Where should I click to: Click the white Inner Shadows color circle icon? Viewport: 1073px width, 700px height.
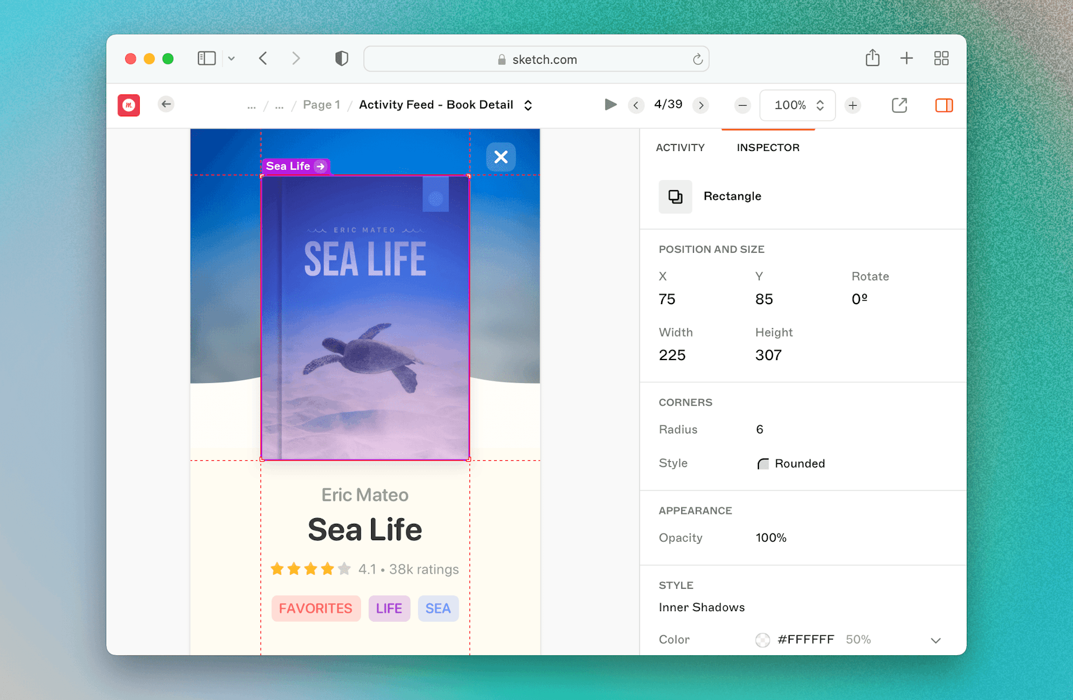click(763, 640)
